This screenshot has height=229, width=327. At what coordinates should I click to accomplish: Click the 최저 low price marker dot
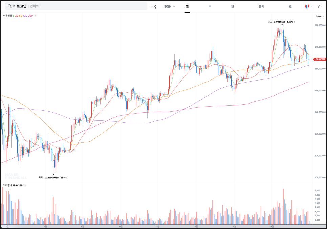pos(53,175)
